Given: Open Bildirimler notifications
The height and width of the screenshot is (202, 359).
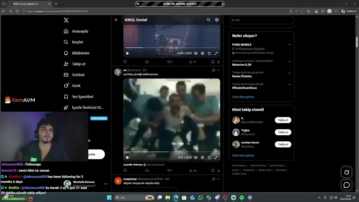Looking at the screenshot, I should pos(77,53).
